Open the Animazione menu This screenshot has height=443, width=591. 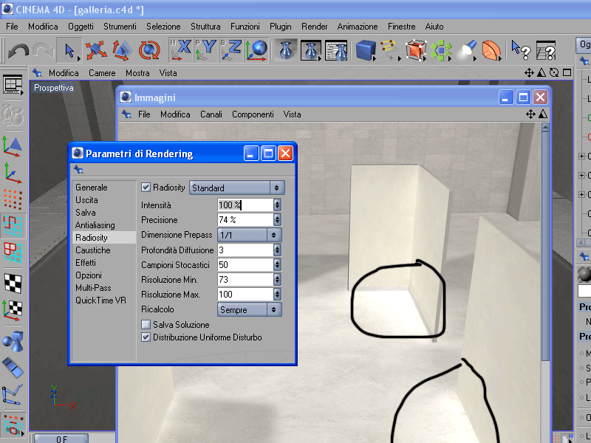[358, 27]
